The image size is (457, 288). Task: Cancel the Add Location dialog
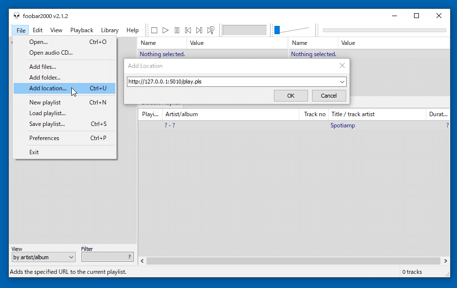click(x=329, y=96)
